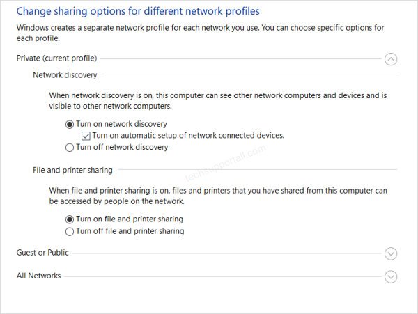Screen dimensions: 418x314
Task: Open the Guest or Public section label
Action: [x=42, y=253]
